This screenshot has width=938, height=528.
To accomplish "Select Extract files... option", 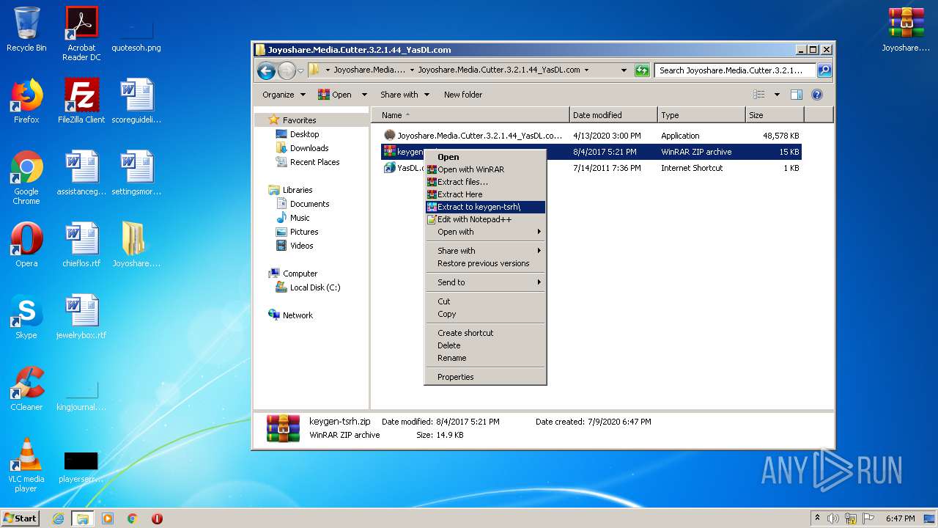I will click(485, 182).
